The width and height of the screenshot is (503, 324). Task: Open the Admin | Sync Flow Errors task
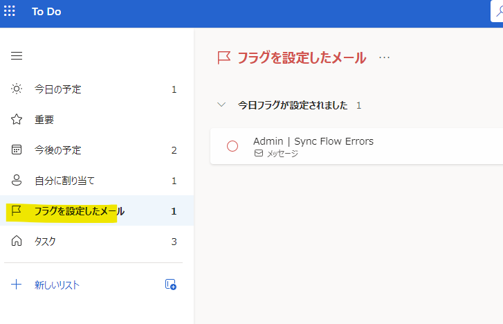click(356, 146)
